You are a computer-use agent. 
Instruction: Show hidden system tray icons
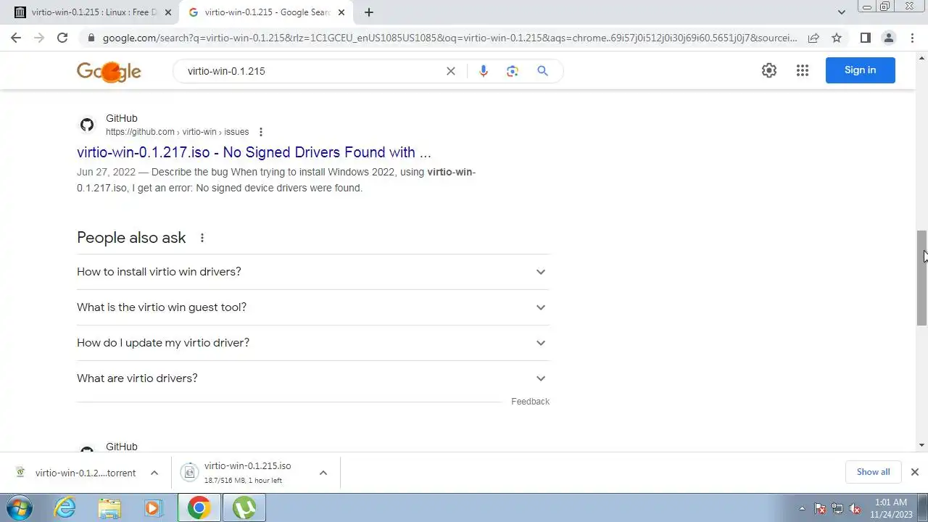(x=802, y=508)
